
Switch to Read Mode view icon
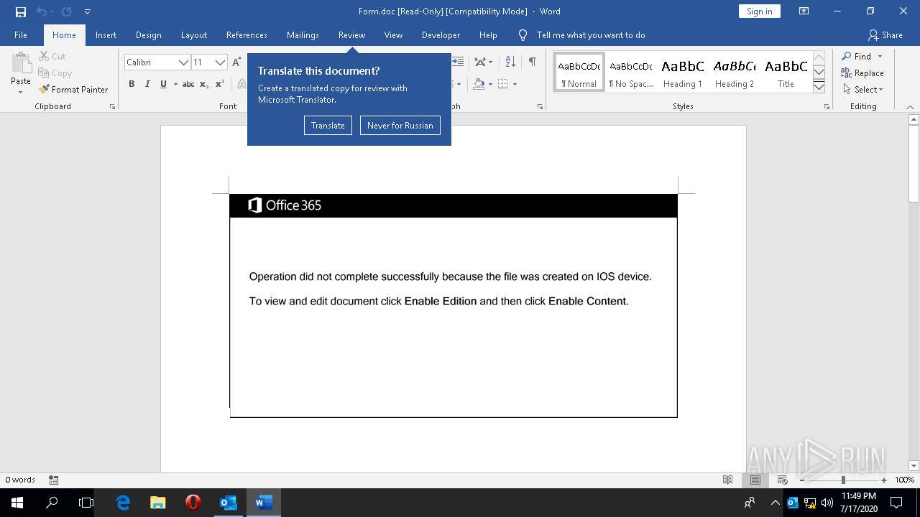(x=727, y=480)
